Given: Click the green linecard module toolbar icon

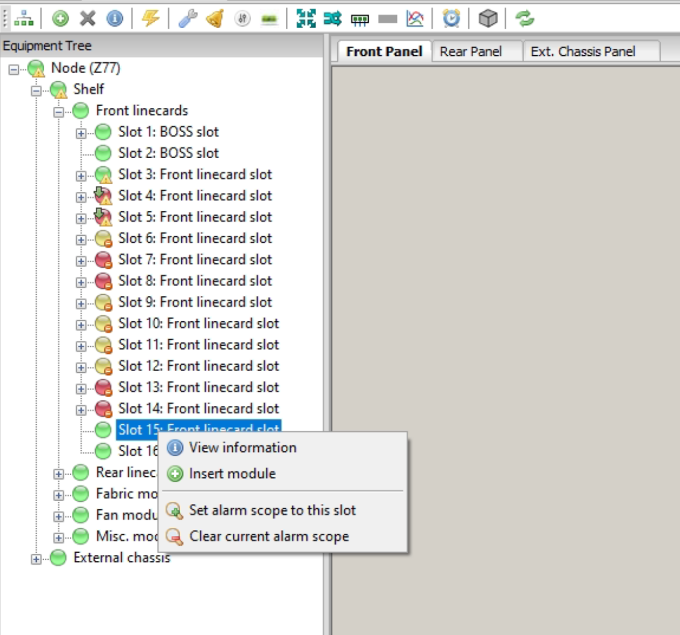Looking at the screenshot, I should tap(269, 19).
